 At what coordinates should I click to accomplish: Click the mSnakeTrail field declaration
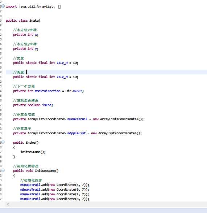point(78,119)
